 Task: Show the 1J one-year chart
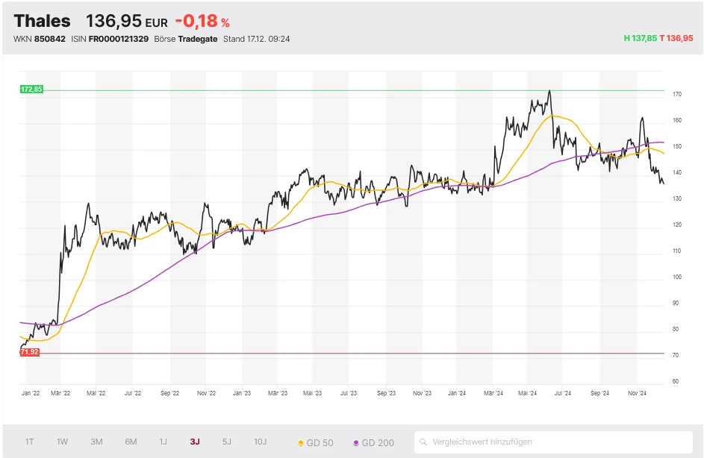(x=163, y=442)
